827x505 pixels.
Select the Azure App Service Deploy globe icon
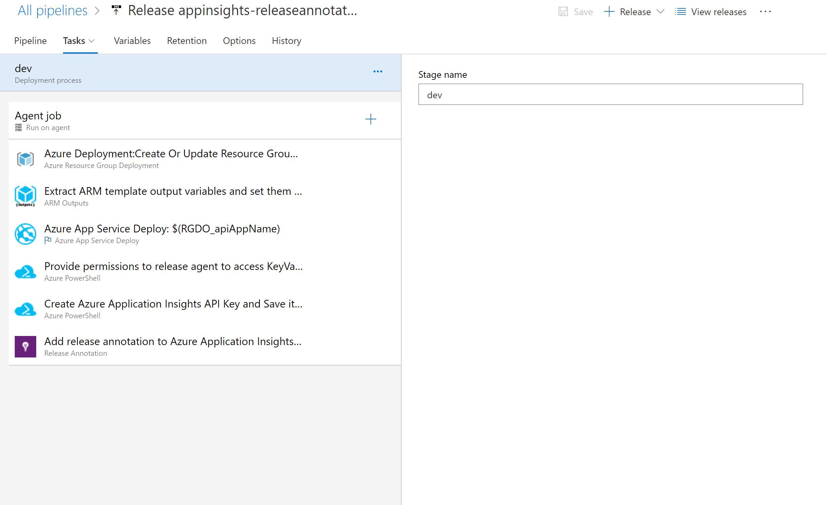coord(25,234)
